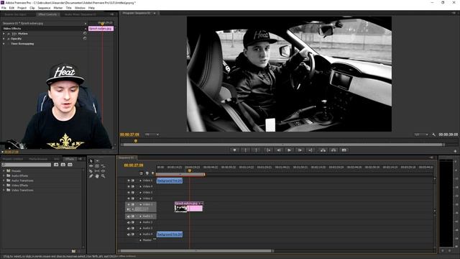Select the Slide tool
This screenshot has width=460, height=259.
(x=103, y=171)
